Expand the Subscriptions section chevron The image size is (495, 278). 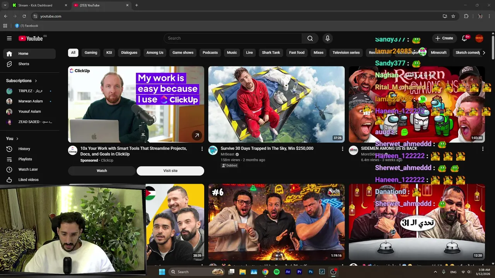point(36,81)
